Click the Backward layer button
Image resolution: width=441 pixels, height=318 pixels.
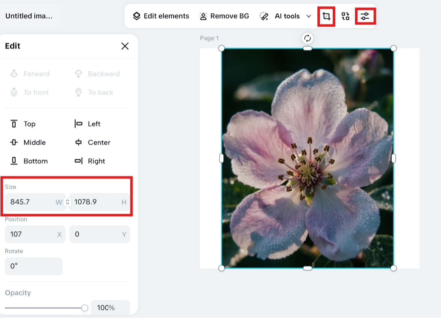click(x=97, y=74)
